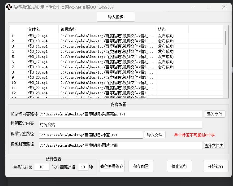Click the 导入视频 button to import videos
This screenshot has width=233, height=186.
[x=116, y=16]
